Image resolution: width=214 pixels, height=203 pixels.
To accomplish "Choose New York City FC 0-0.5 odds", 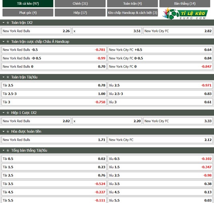I will (160, 58).
